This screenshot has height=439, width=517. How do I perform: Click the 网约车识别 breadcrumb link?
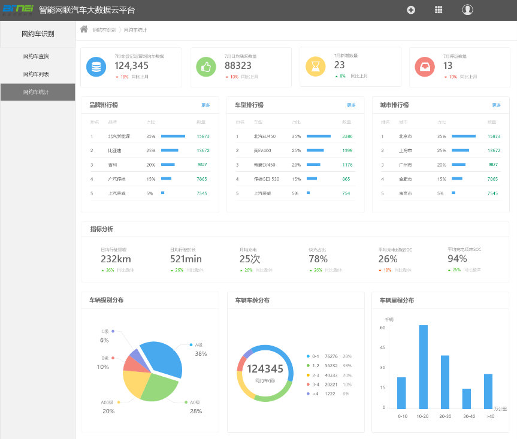[x=104, y=30]
